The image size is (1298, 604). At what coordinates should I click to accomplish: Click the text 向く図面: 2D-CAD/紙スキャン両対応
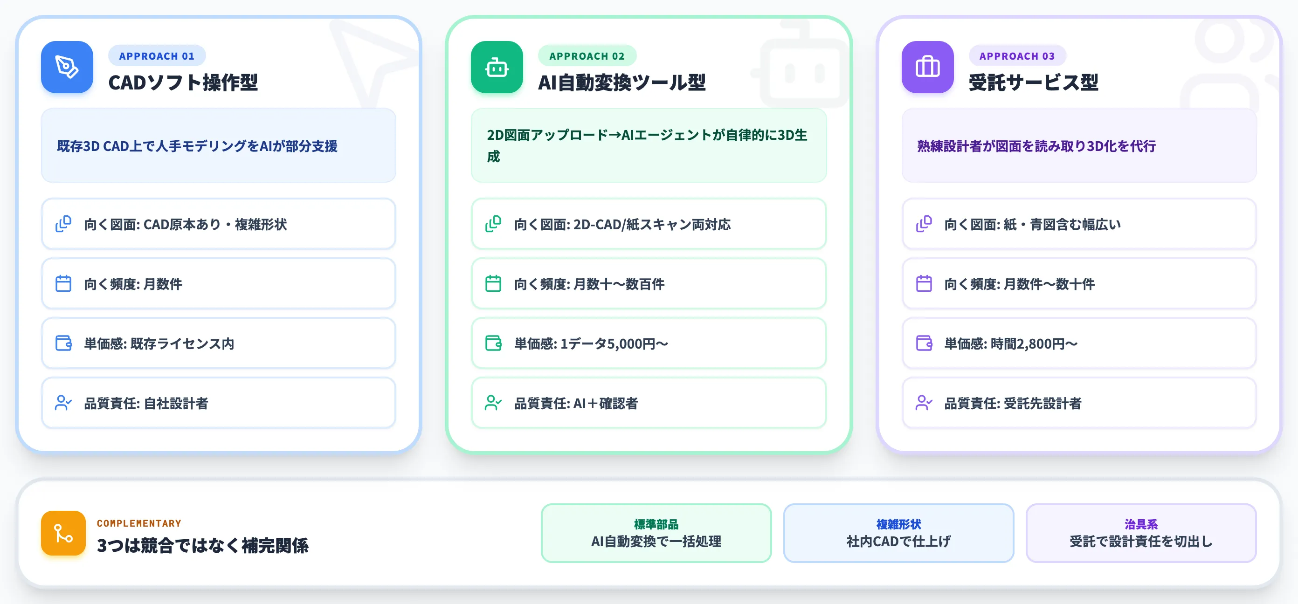coord(622,224)
